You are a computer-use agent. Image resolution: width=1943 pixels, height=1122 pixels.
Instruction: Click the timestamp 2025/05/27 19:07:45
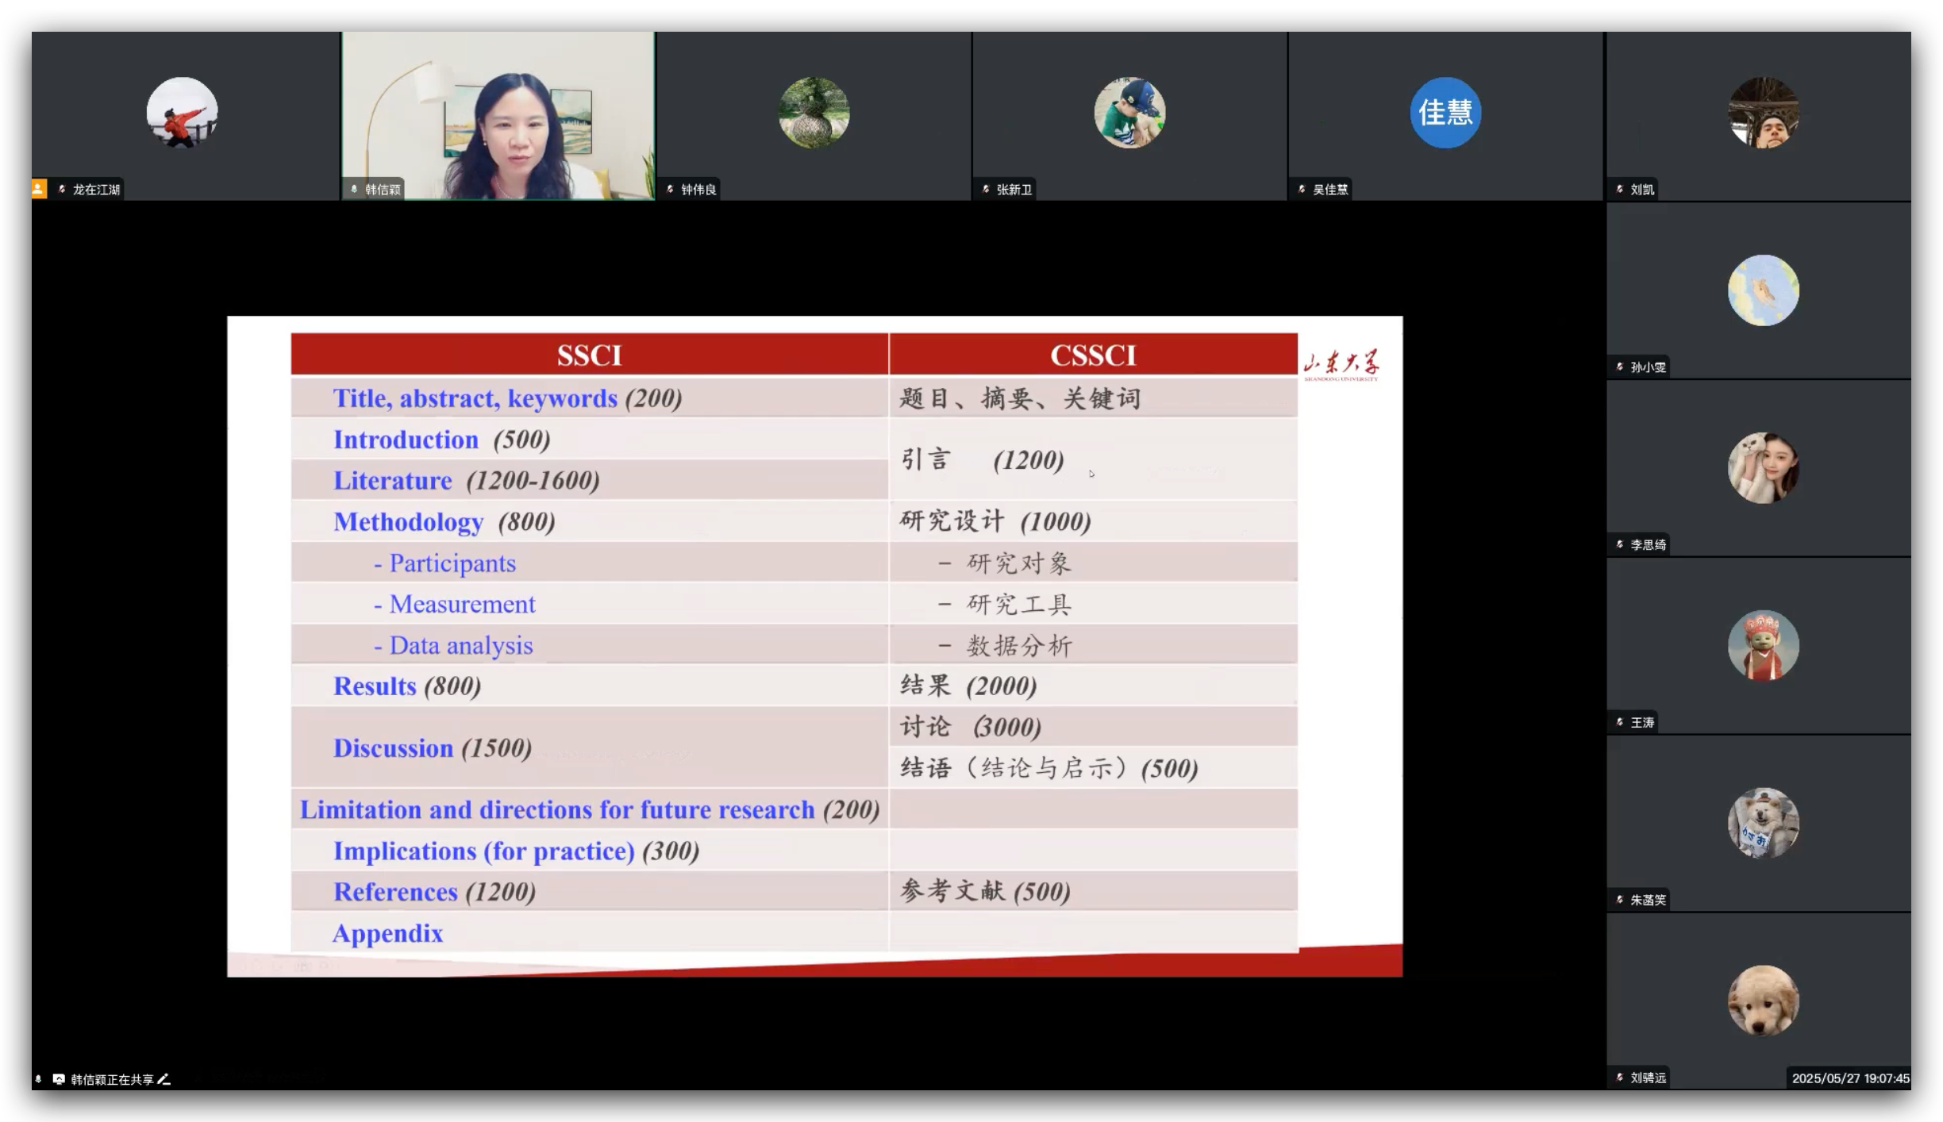pos(1850,1078)
